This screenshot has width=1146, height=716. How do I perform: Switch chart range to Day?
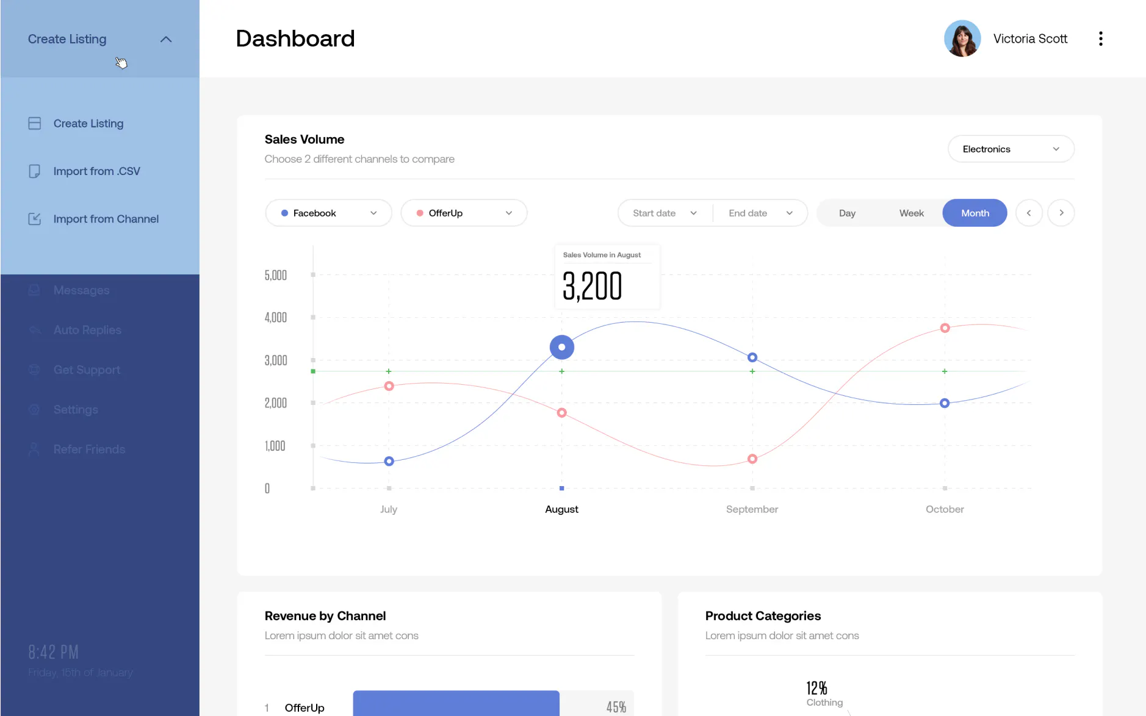point(847,213)
